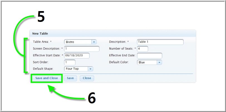Click the Close button in the dialog
Screen dimensions: 226x112
click(87, 78)
